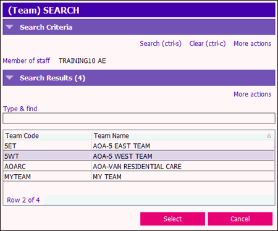Click the Search Criteria header title
The height and width of the screenshot is (231, 278).
(46, 27)
